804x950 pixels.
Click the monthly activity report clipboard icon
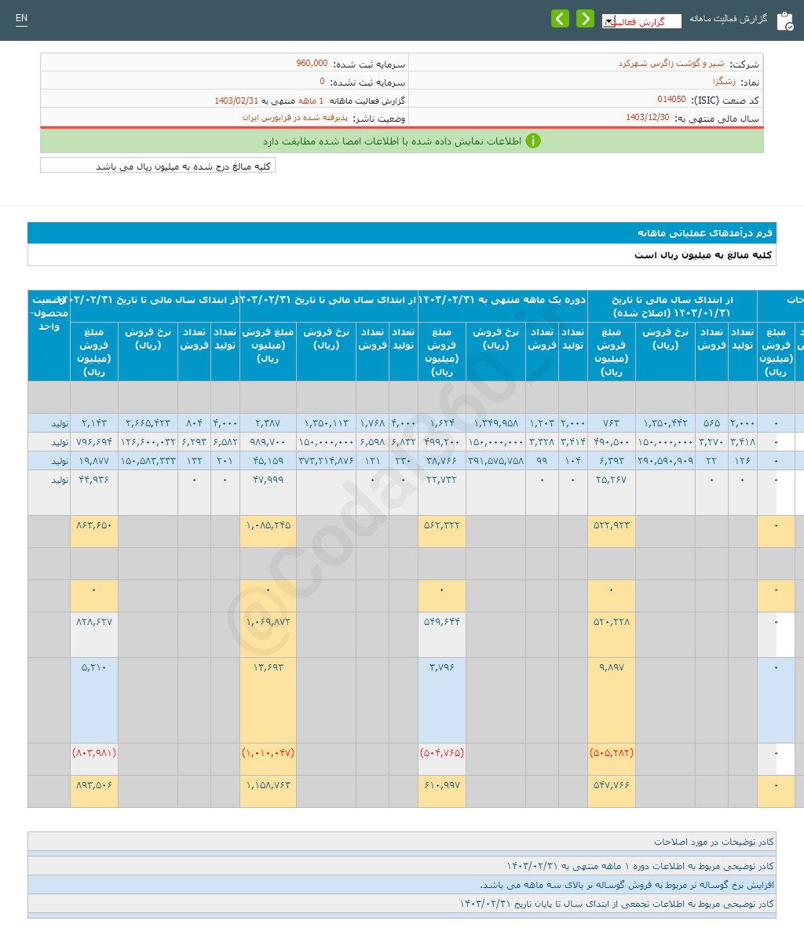[x=786, y=20]
